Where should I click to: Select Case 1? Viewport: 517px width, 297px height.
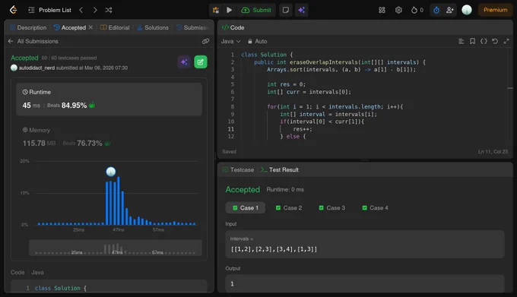[x=246, y=208]
